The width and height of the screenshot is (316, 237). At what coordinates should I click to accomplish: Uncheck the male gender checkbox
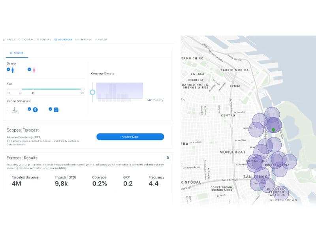tap(8, 70)
